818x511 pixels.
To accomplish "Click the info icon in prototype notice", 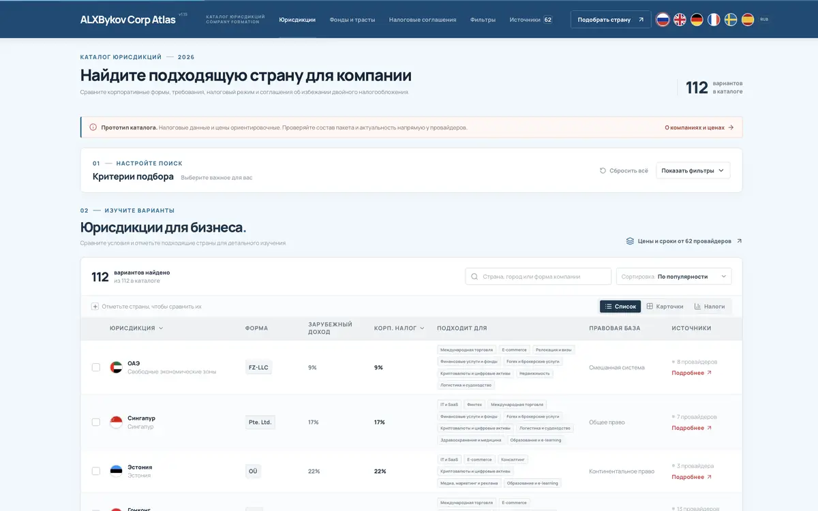I will 93,127.
